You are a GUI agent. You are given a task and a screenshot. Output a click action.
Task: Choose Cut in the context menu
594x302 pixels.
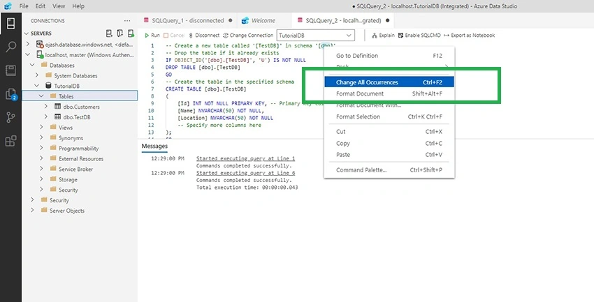coord(389,132)
